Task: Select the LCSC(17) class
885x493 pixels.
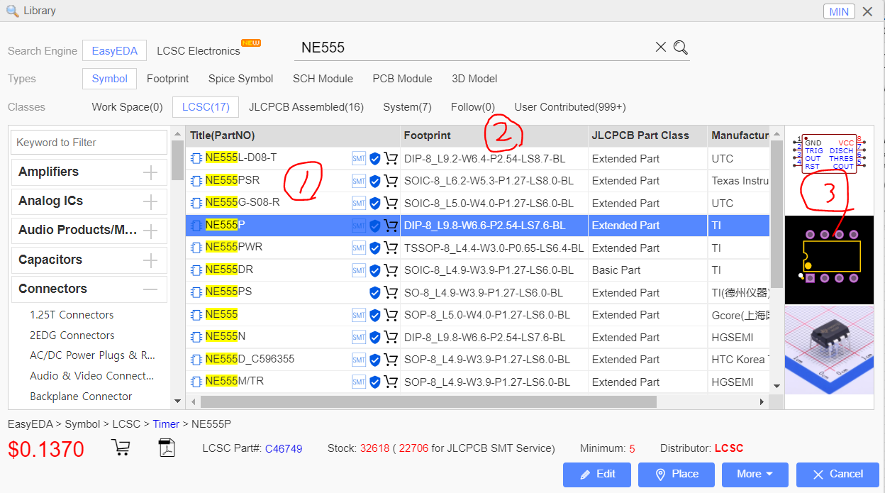Action: pos(206,107)
